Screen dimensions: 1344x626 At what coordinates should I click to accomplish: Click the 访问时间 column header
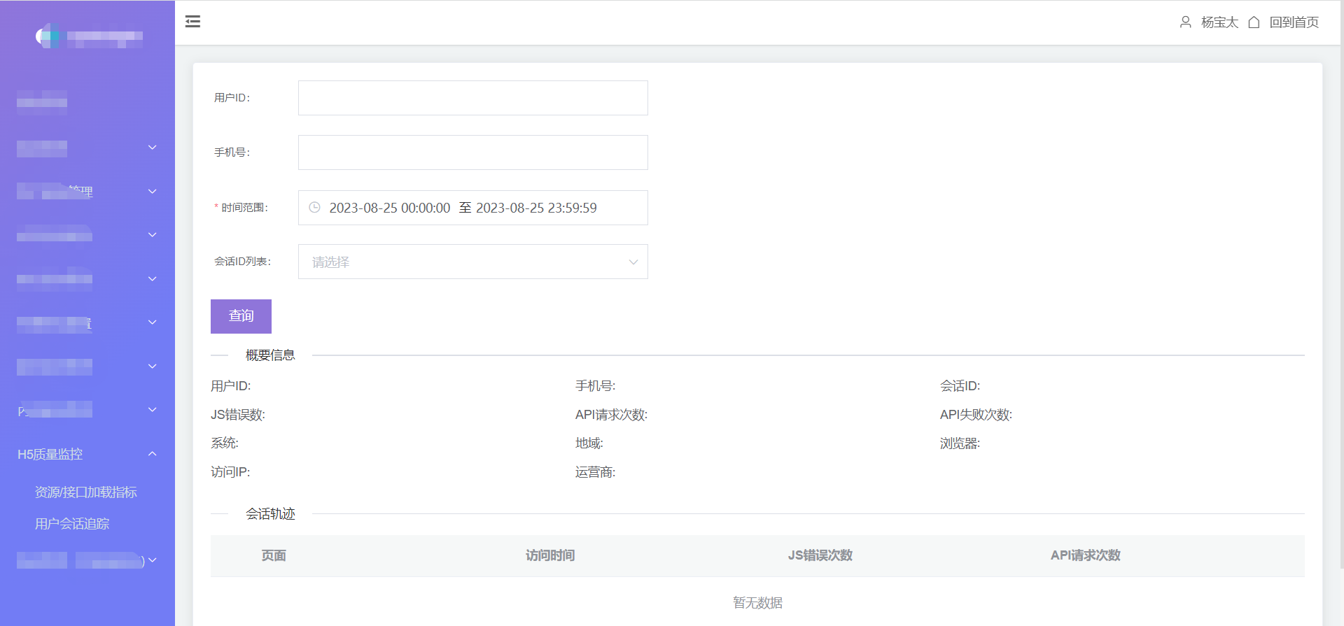coord(550,555)
